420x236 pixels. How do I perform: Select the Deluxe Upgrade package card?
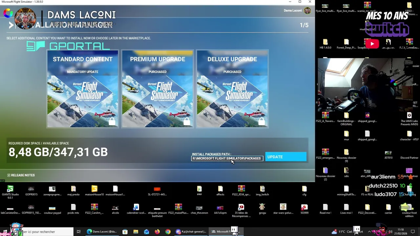[x=232, y=89]
